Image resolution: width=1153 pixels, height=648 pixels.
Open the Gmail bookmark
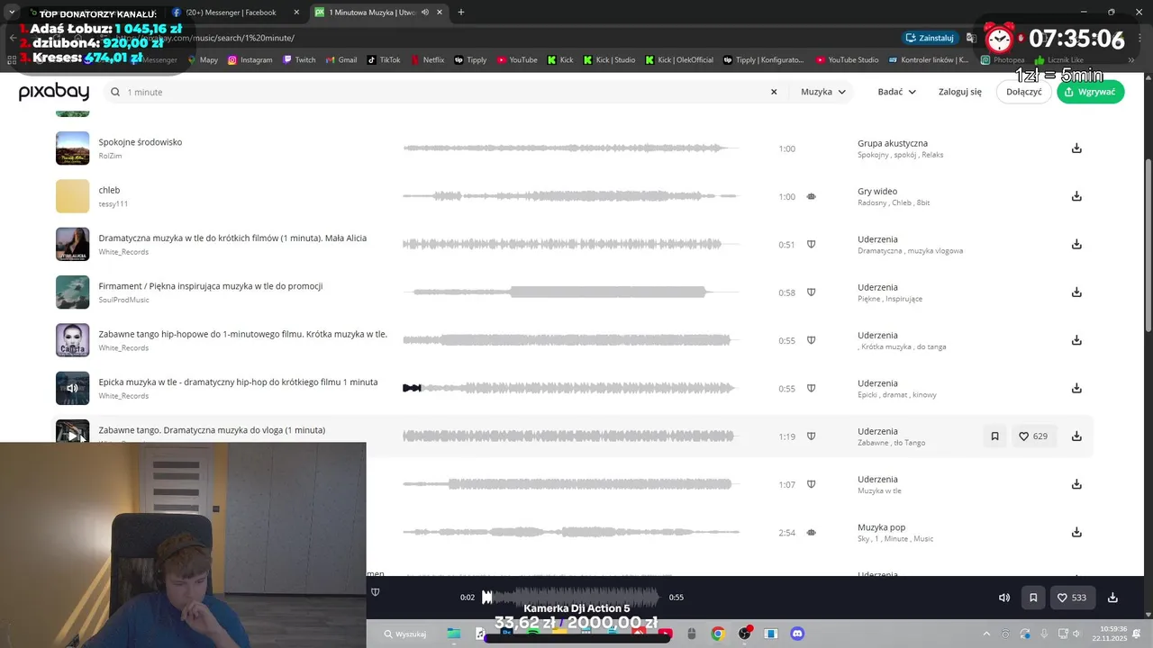pos(341,60)
